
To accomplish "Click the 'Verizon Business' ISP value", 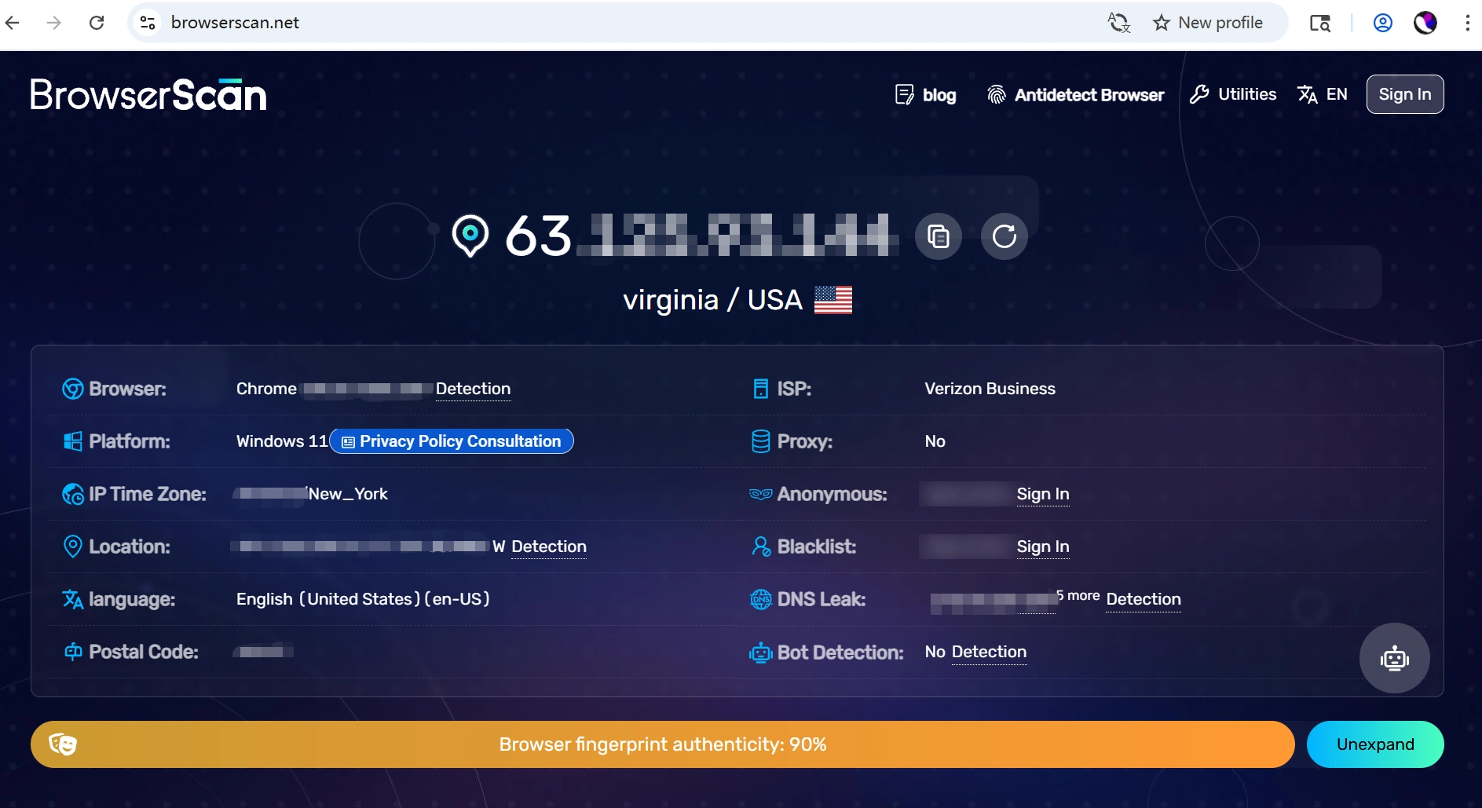I will 990,389.
